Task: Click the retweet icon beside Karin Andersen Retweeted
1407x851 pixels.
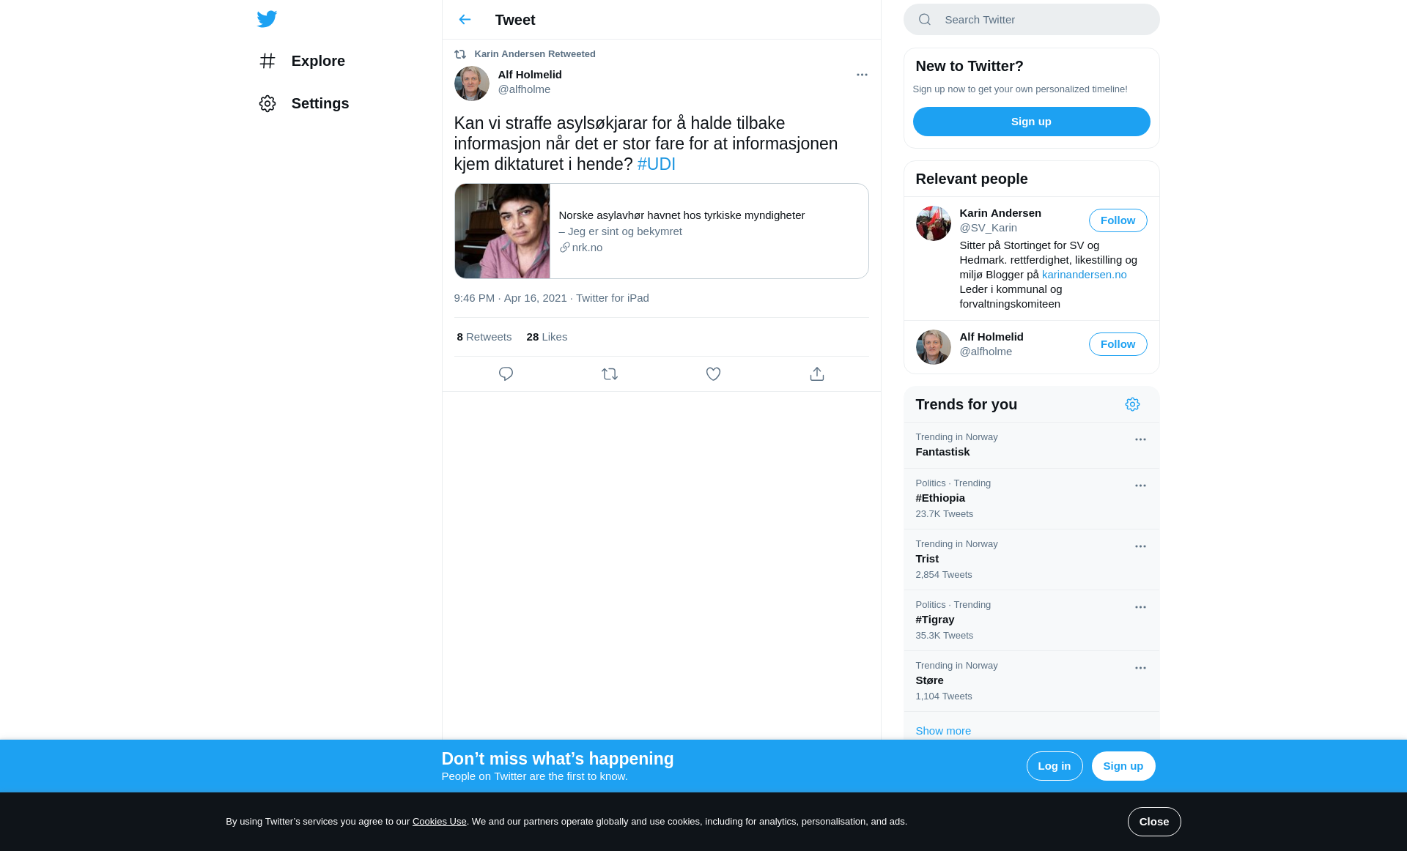Action: tap(460, 54)
